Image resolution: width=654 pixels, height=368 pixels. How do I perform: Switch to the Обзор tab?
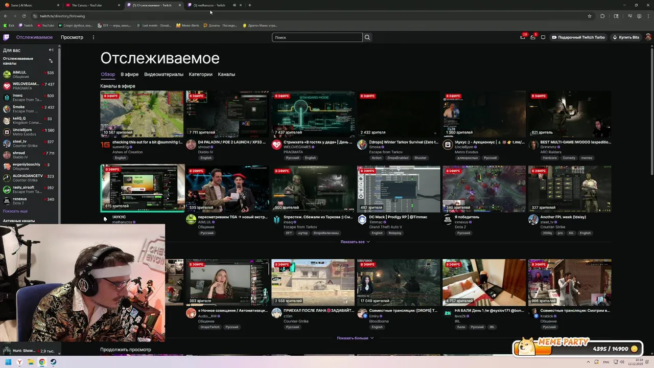pos(108,74)
